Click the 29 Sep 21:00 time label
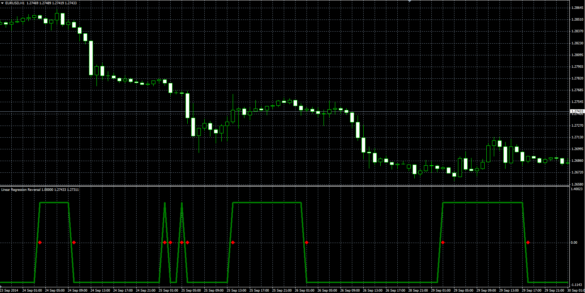Screen dimensions: 585x293 pyautogui.click(x=554, y=291)
